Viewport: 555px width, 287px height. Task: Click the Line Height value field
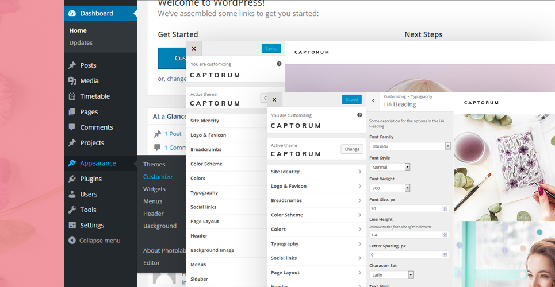click(x=409, y=235)
